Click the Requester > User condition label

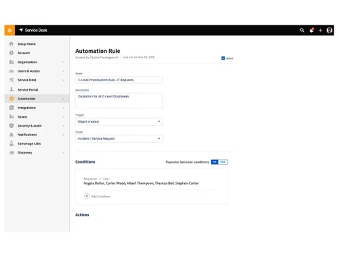coord(96,179)
